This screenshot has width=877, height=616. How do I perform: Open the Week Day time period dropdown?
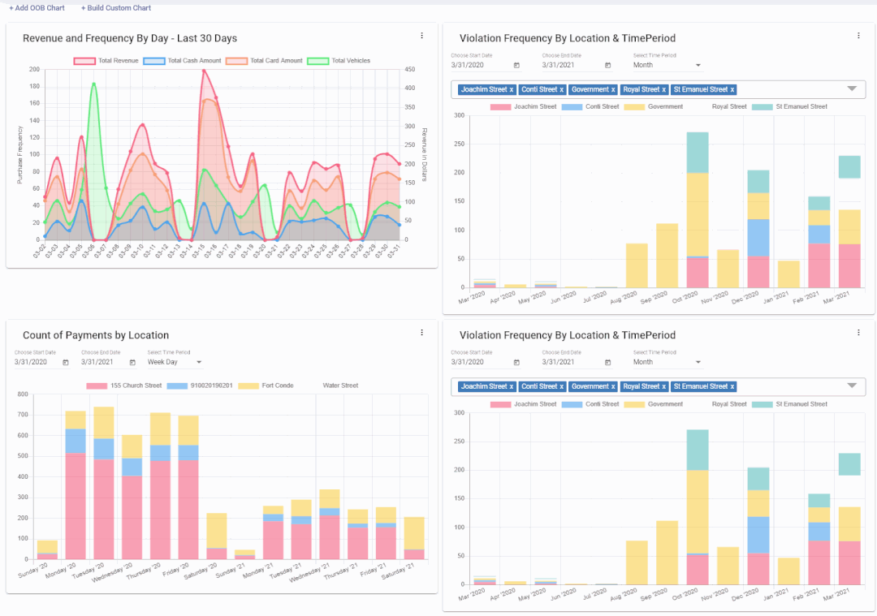click(x=197, y=362)
